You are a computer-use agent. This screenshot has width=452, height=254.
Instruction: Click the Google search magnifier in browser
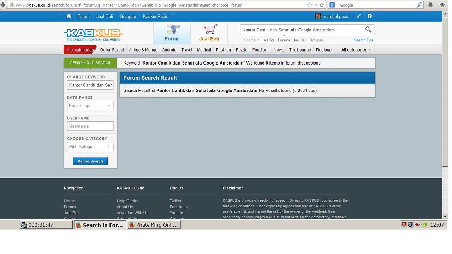(420, 5)
